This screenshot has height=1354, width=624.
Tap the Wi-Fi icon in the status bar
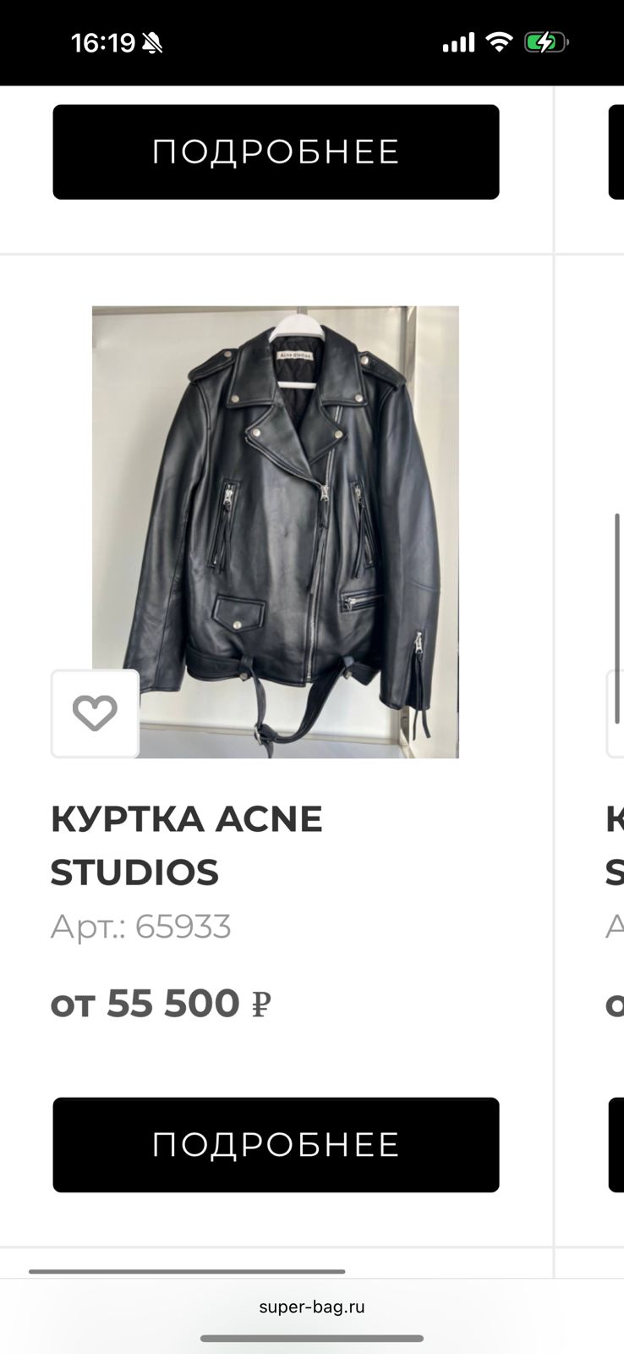tap(499, 41)
